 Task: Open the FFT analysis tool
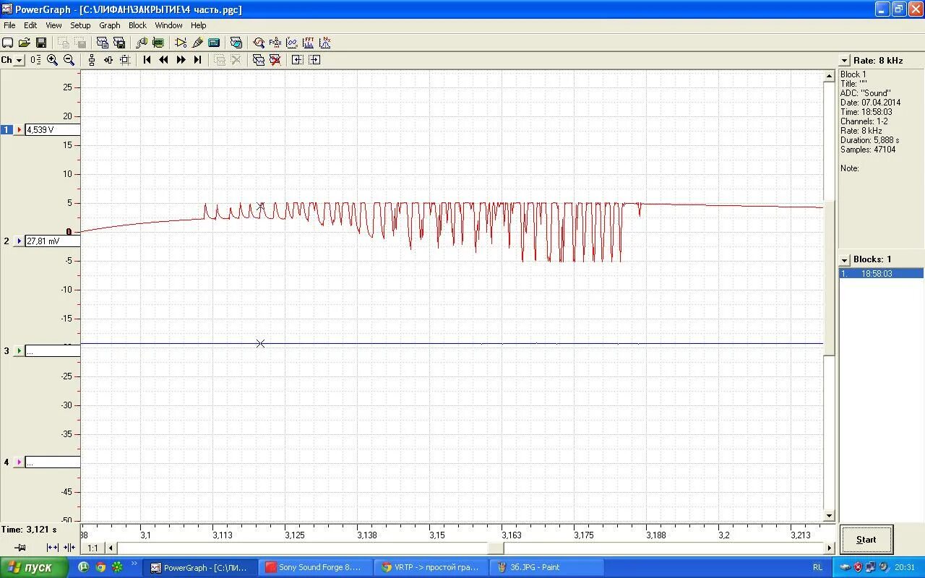[x=309, y=42]
